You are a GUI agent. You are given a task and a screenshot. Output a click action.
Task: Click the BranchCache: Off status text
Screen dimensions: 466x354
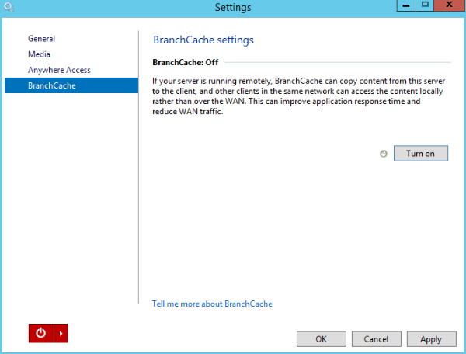[186, 62]
